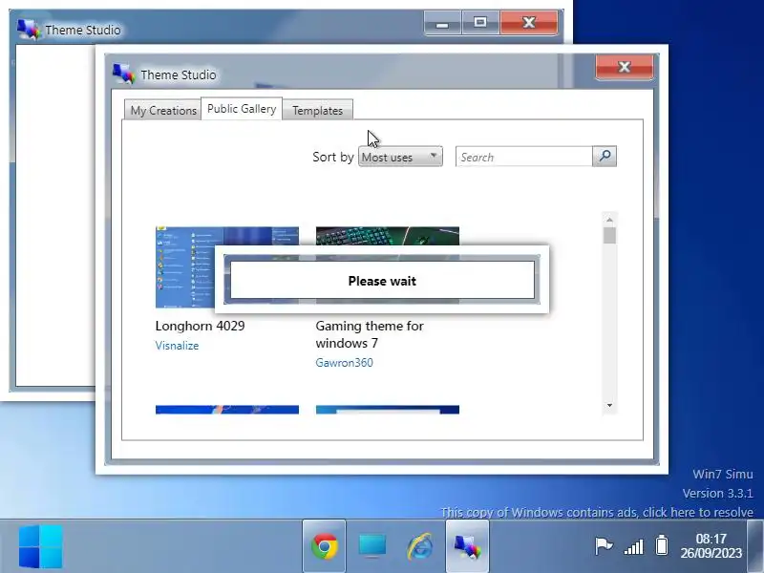Open the Chrome taskbar icon
Screen dimensions: 764x573
pos(324,546)
